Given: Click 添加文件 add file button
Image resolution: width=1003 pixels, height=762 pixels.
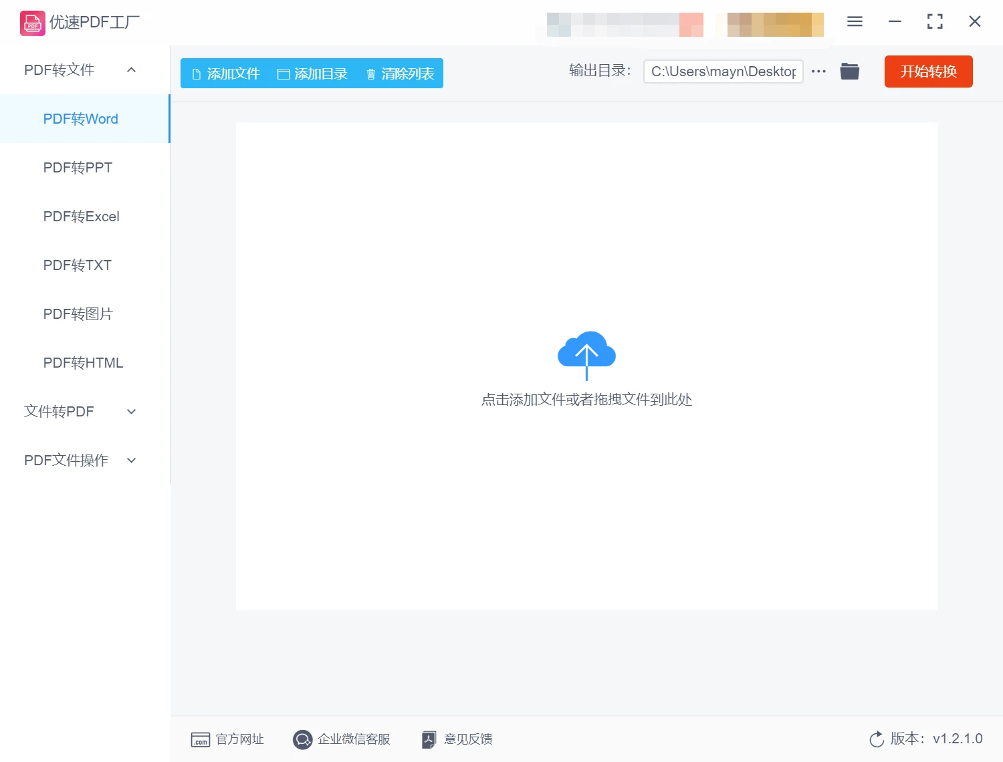Looking at the screenshot, I should tap(225, 74).
